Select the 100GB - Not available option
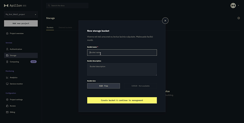Image resolution: width=244 pixels, height=123 pixels. coord(140,86)
